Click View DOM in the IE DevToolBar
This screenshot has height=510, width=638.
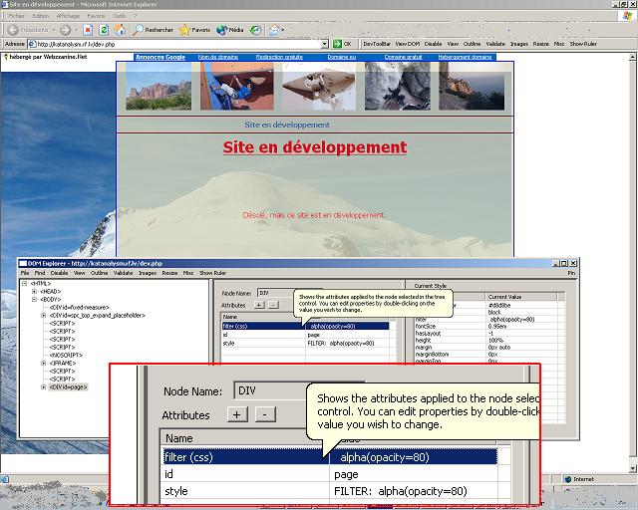pyautogui.click(x=407, y=44)
